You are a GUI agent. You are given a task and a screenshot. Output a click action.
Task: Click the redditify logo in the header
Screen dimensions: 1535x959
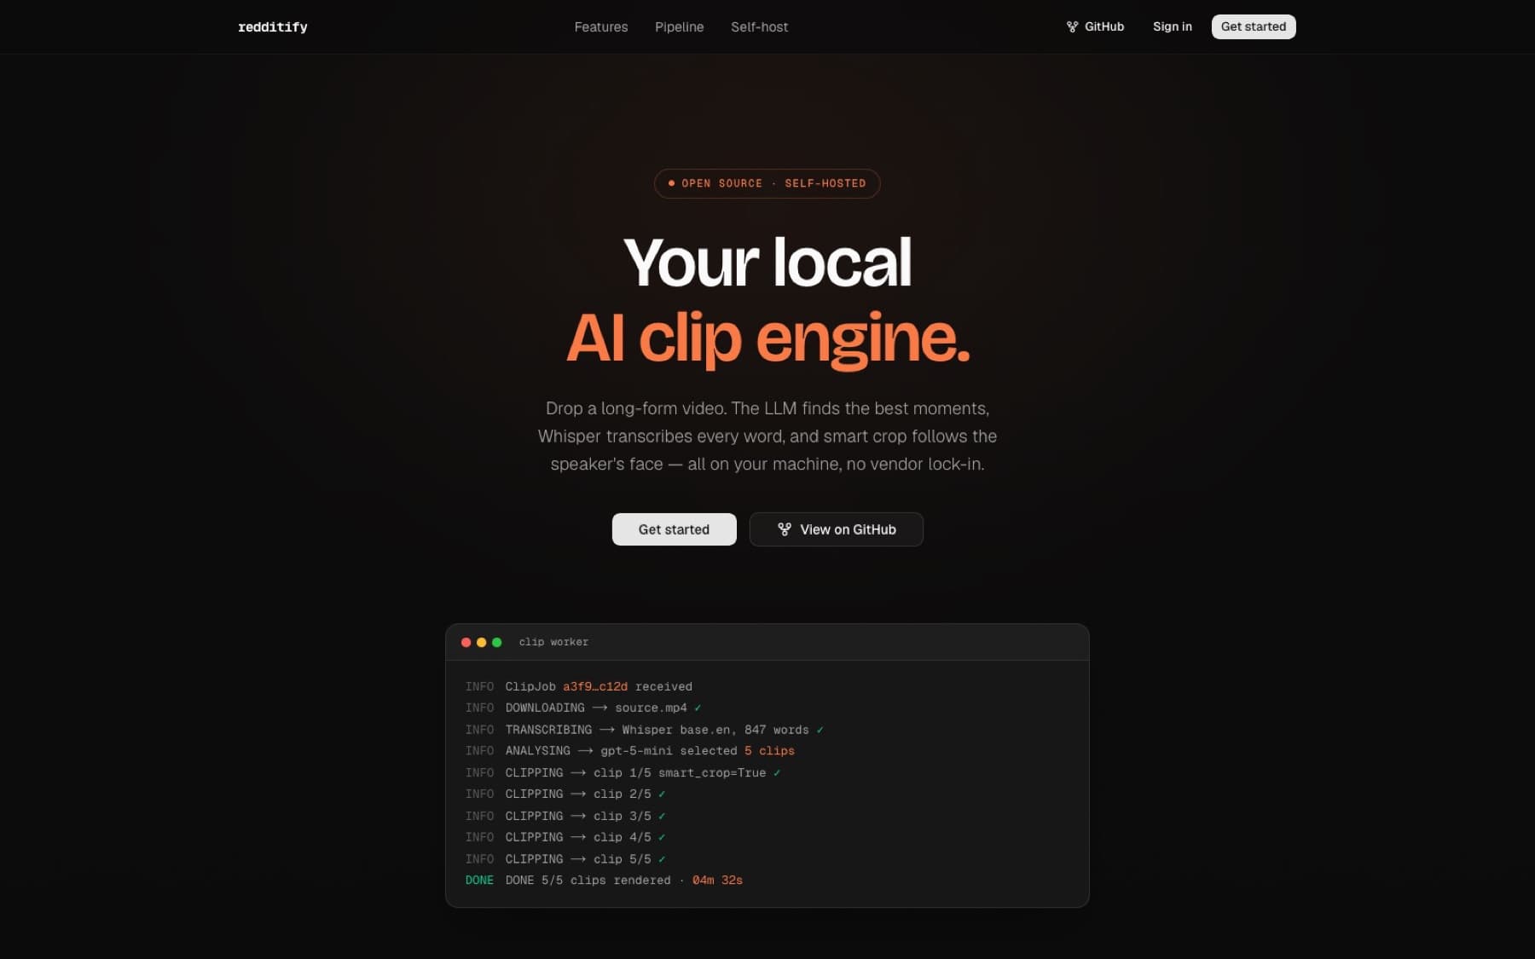[x=273, y=27]
